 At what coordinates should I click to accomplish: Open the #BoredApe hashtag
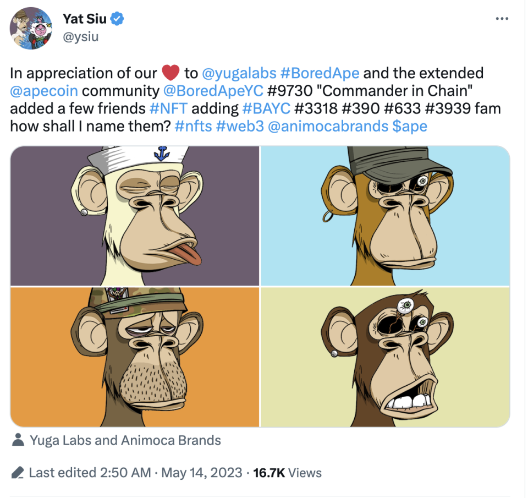pyautogui.click(x=320, y=73)
